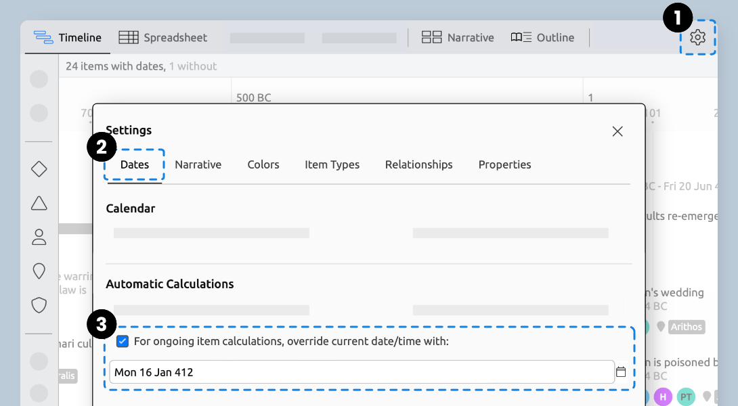Toggle override current date/time checkbox
The height and width of the screenshot is (406, 738).
click(123, 342)
